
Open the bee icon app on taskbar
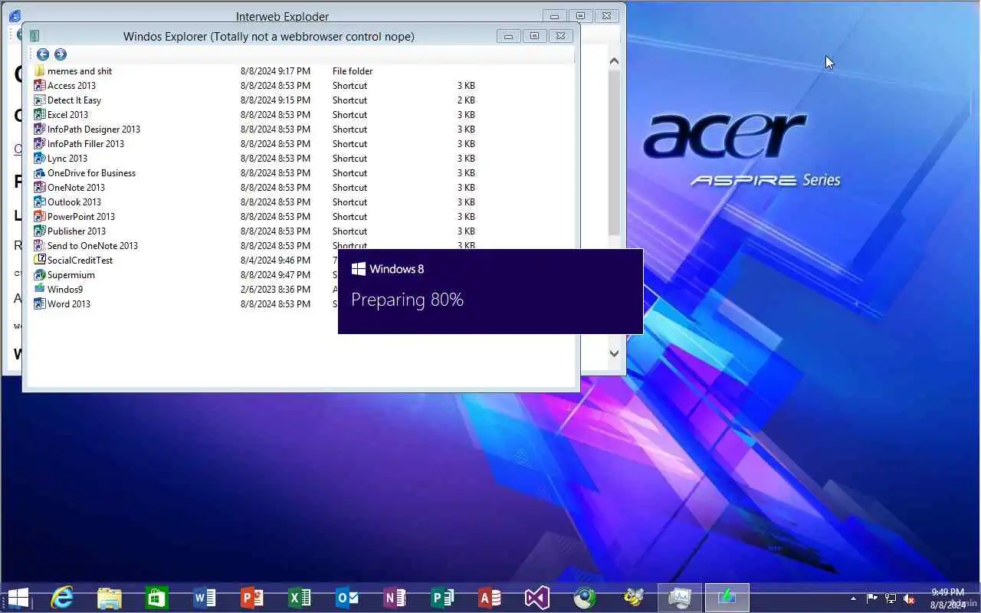(633, 598)
